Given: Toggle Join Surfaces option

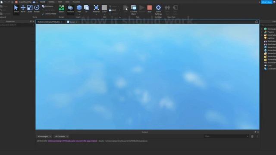Looking at the screenshot, I should (49, 14).
